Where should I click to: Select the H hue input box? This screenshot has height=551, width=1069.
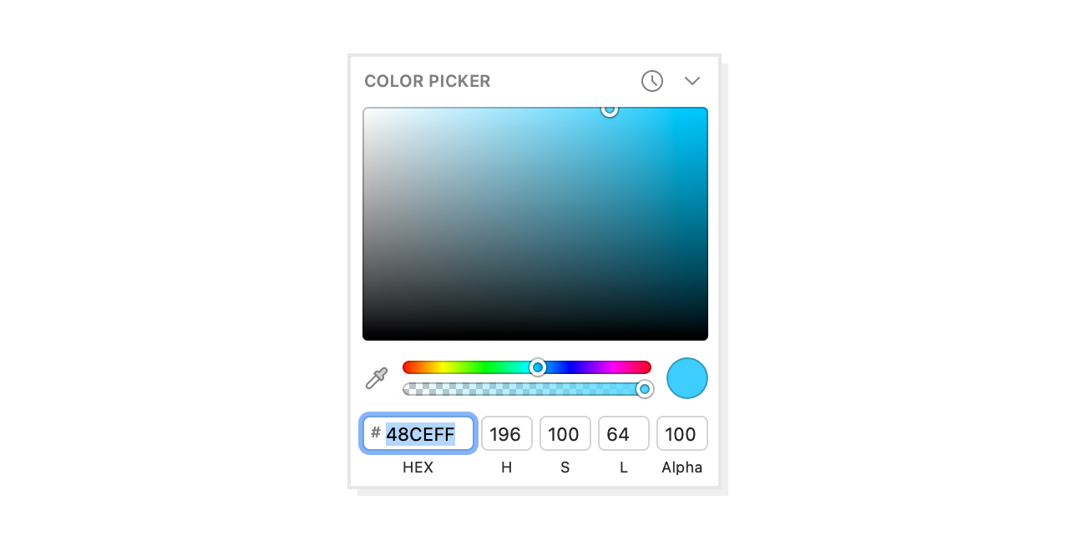(506, 434)
